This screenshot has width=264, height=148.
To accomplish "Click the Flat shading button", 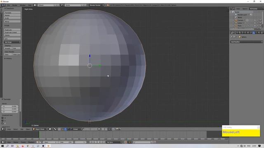I will click(x=16, y=49).
